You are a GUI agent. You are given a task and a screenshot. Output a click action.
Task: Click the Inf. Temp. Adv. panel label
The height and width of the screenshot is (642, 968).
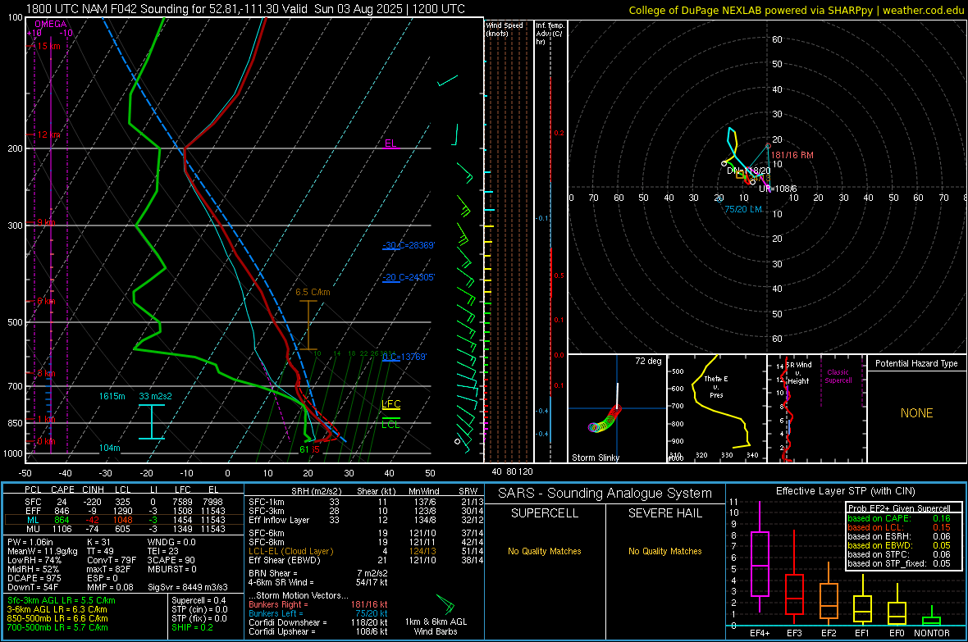(550, 34)
